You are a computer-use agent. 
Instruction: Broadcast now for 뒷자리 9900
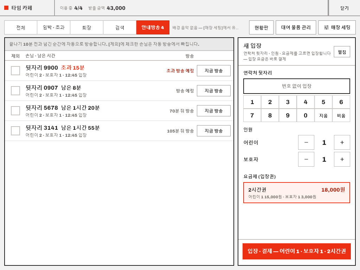pos(214,71)
